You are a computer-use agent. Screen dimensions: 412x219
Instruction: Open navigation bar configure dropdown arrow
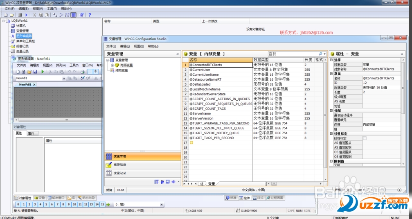pyautogui.click(x=178, y=182)
